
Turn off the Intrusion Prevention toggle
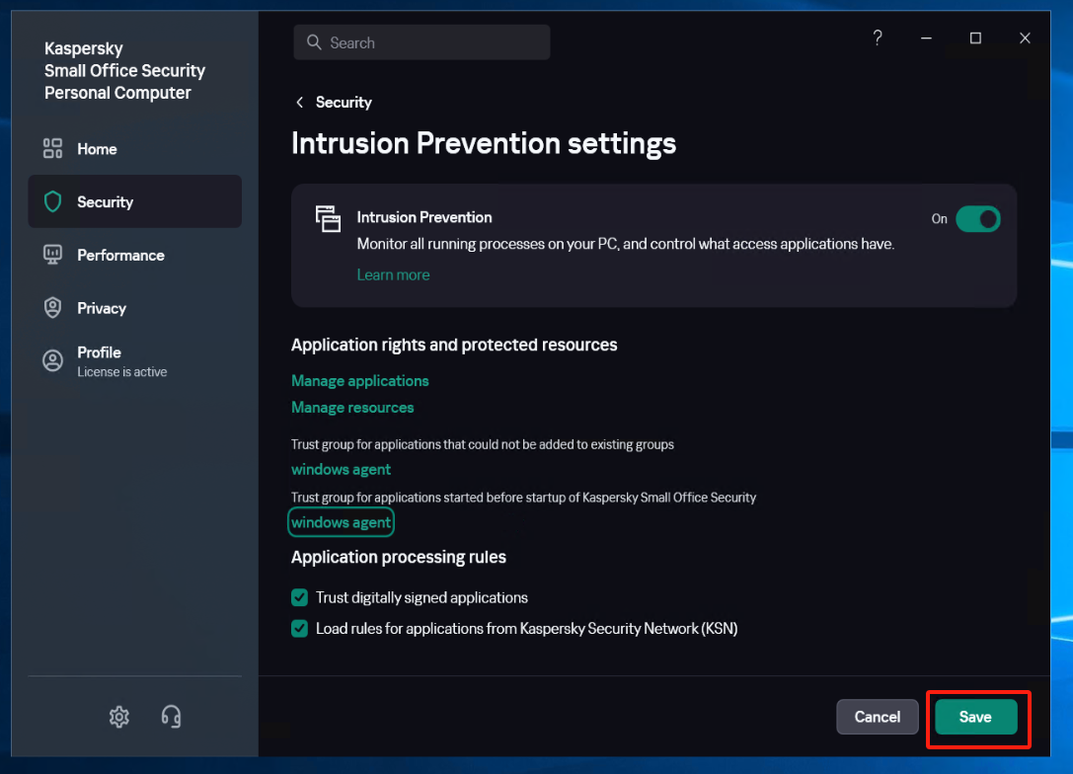tap(977, 218)
